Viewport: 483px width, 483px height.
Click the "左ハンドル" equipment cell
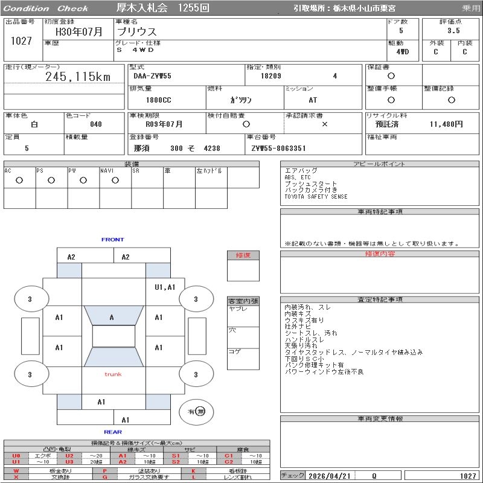pos(211,178)
